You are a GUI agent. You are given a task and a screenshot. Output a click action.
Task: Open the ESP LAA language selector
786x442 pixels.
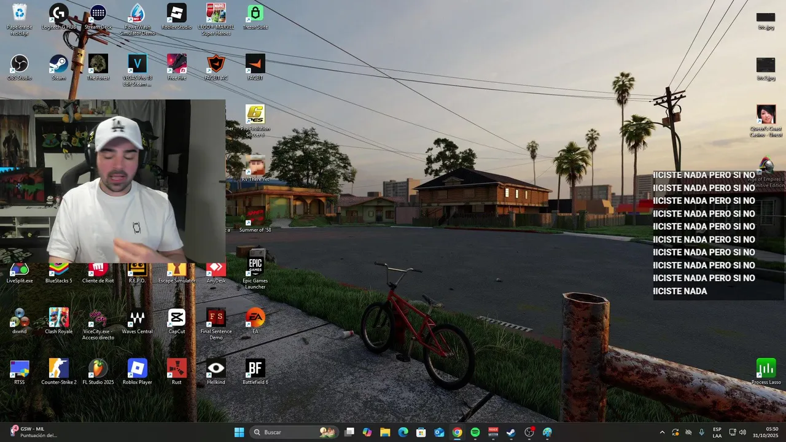point(717,432)
